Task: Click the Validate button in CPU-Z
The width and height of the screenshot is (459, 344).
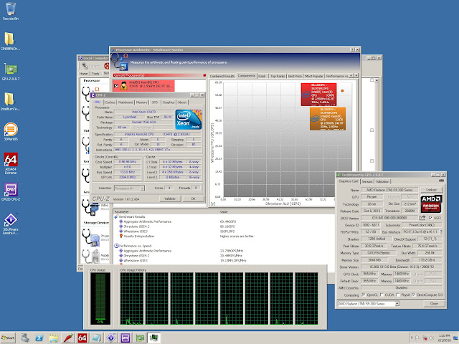Action: coord(170,199)
